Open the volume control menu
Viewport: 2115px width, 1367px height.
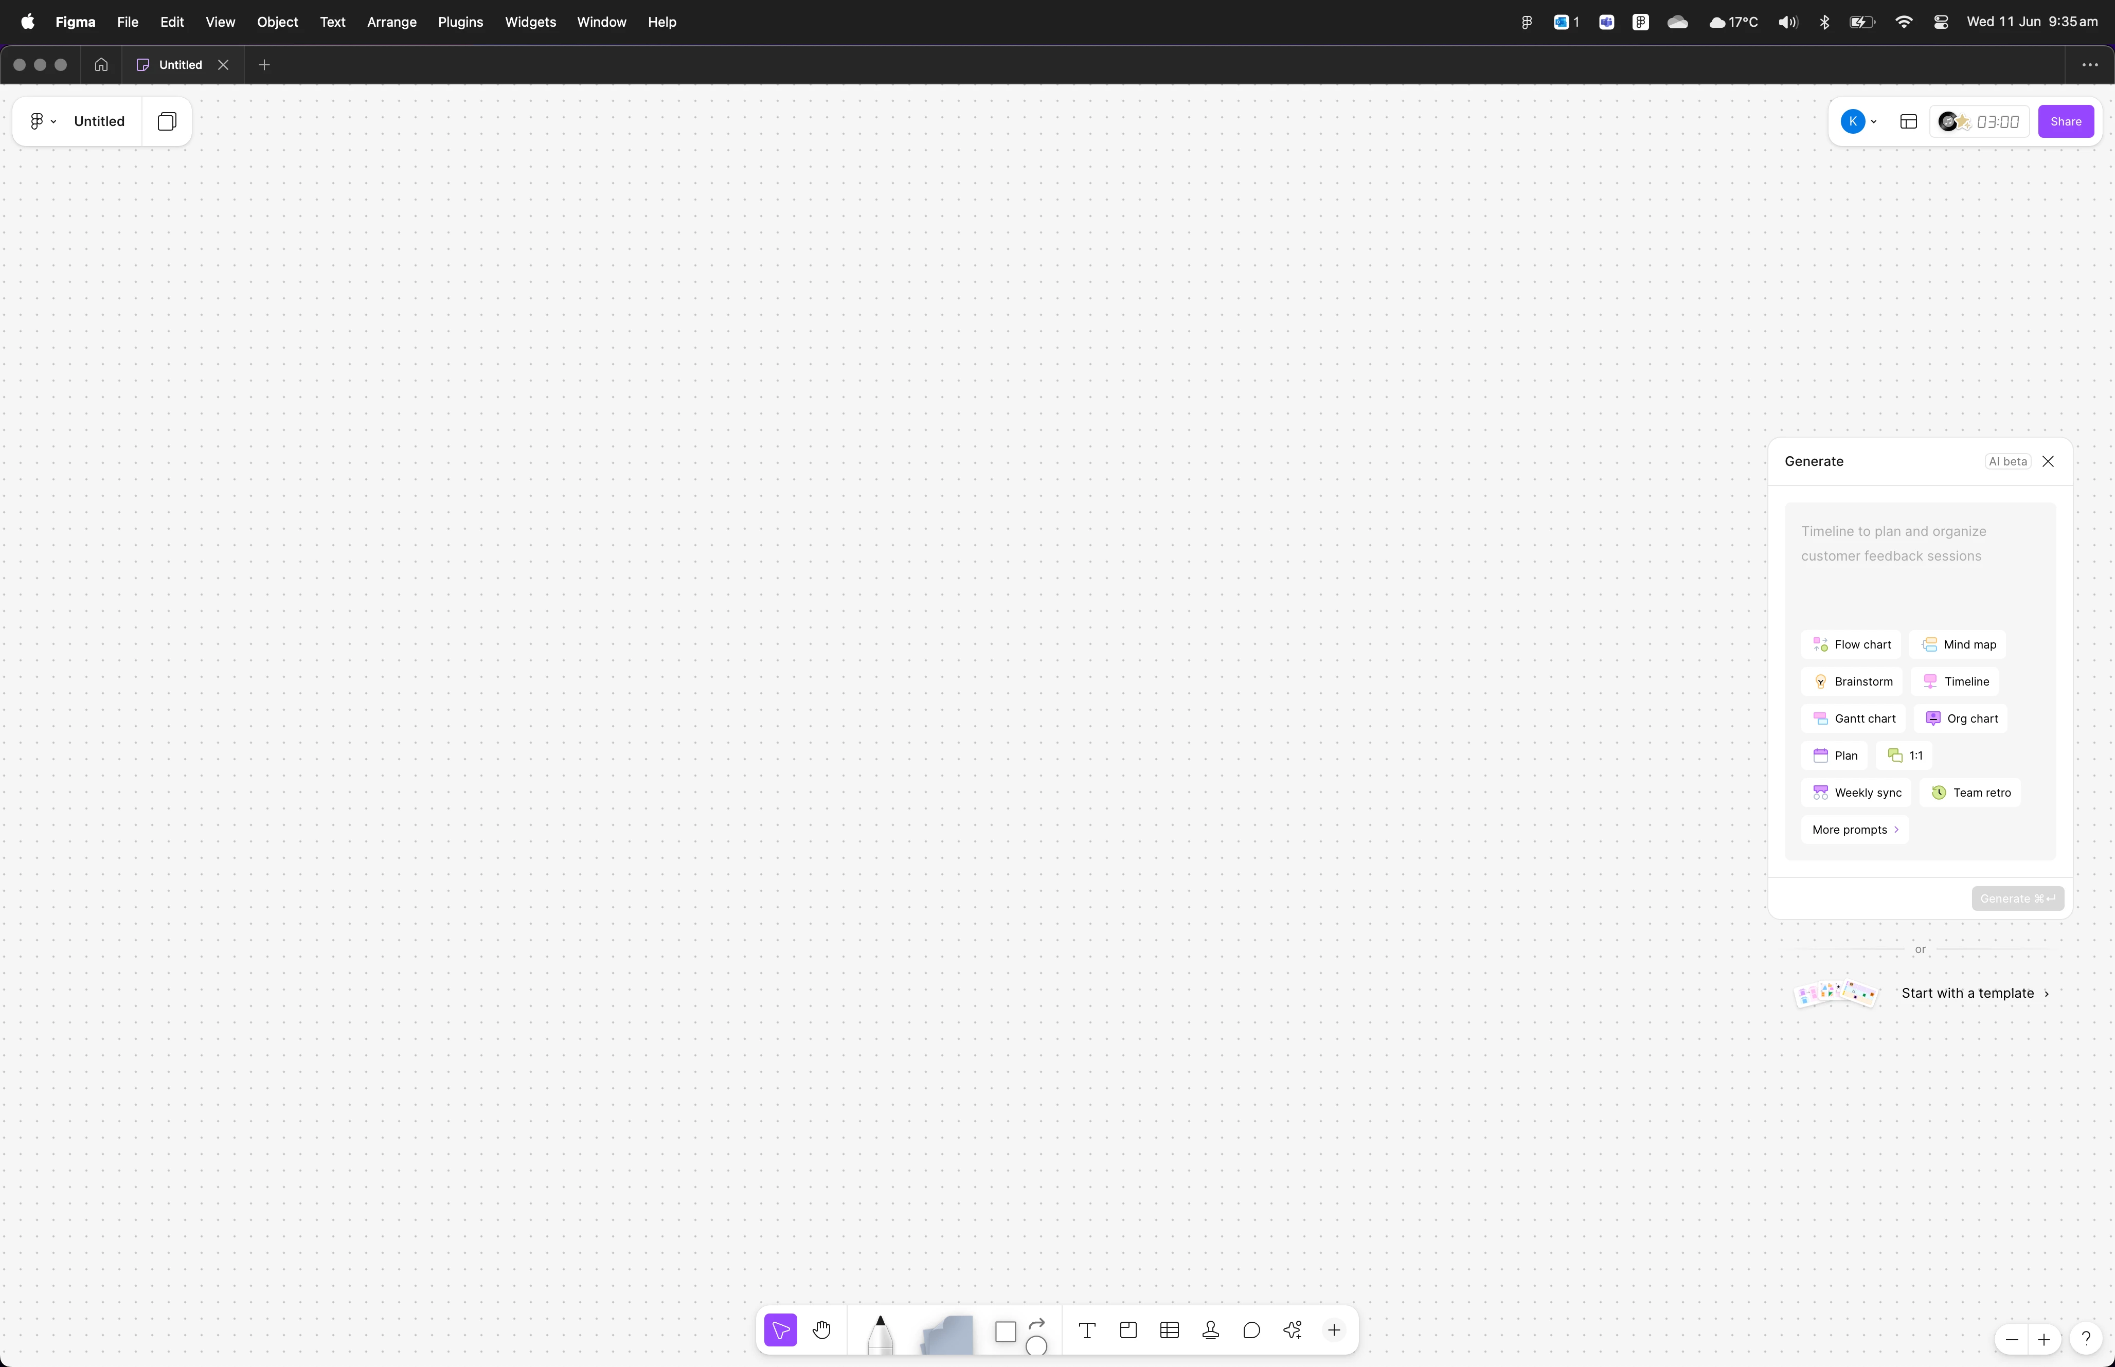[x=1787, y=22]
